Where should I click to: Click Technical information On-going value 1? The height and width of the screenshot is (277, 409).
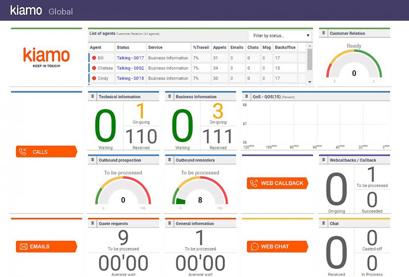pos(141,111)
